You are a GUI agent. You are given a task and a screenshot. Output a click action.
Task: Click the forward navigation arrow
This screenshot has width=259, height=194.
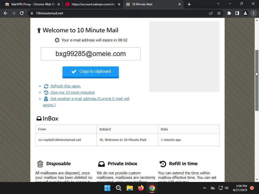coord(14,13)
